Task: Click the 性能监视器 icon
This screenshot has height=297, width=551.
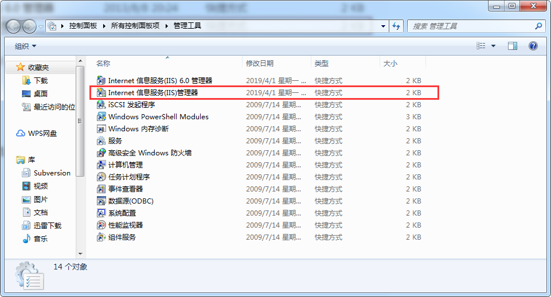Action: [101, 225]
